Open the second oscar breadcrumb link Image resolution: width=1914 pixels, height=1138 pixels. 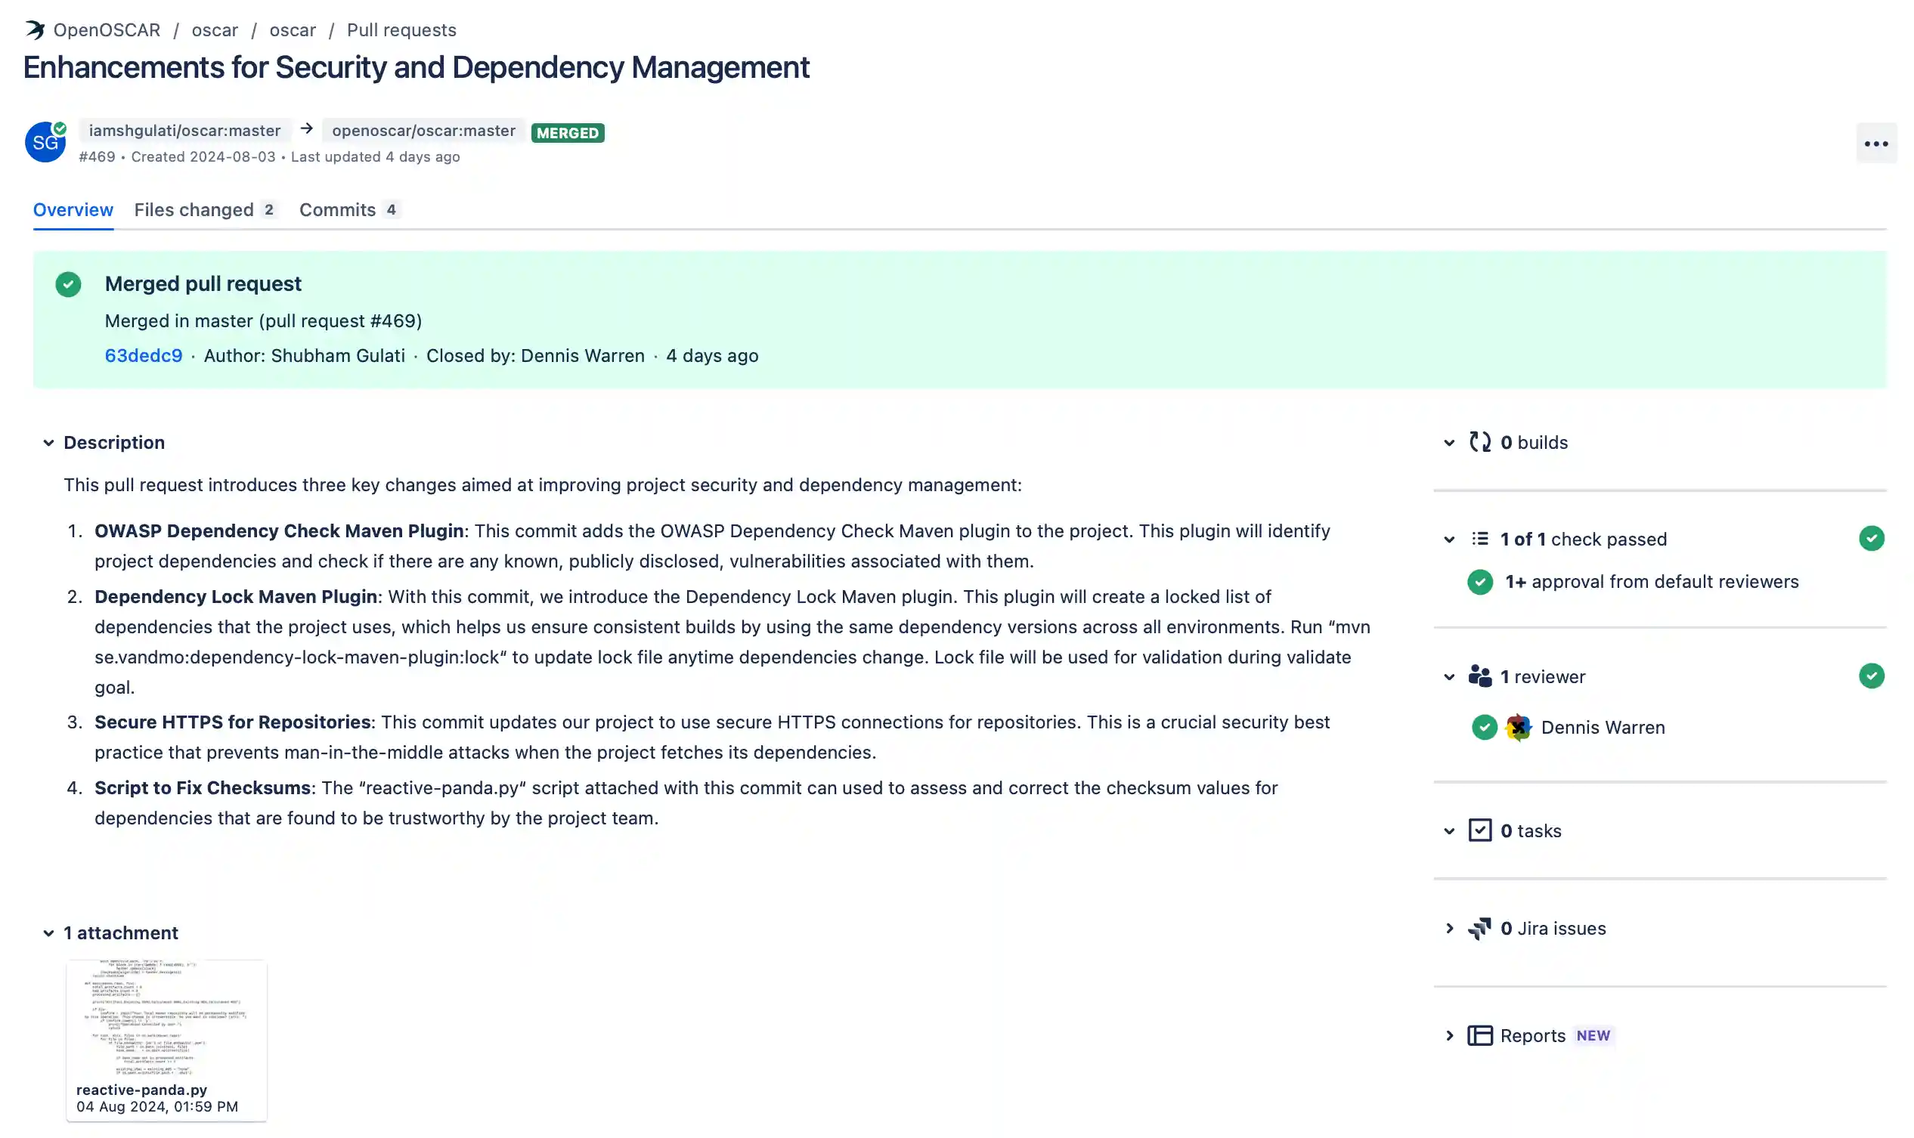(x=293, y=30)
